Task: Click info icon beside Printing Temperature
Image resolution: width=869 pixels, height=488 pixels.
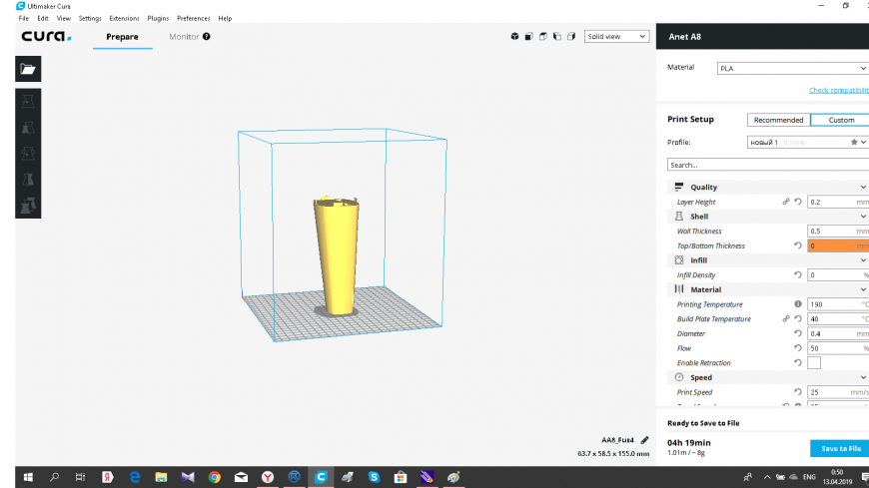Action: pos(798,304)
